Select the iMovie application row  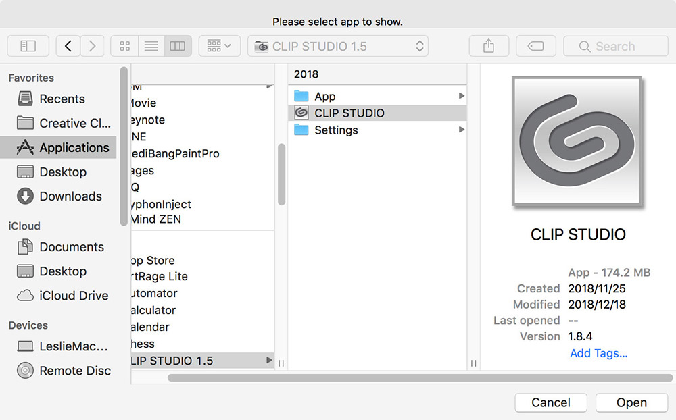[x=203, y=103]
